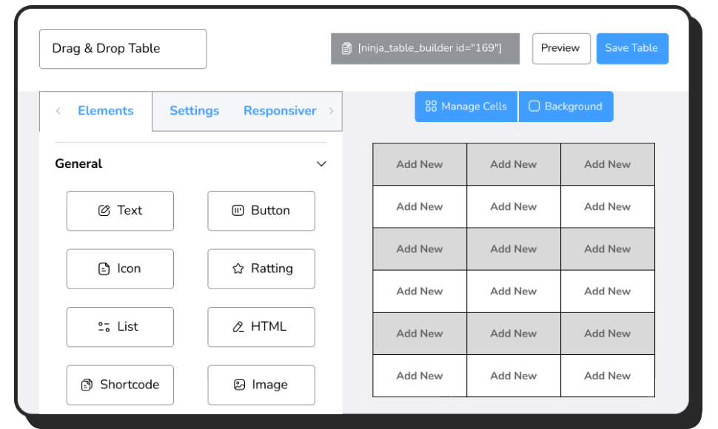Click Add New in third row, first column
718x429 pixels.
[420, 249]
